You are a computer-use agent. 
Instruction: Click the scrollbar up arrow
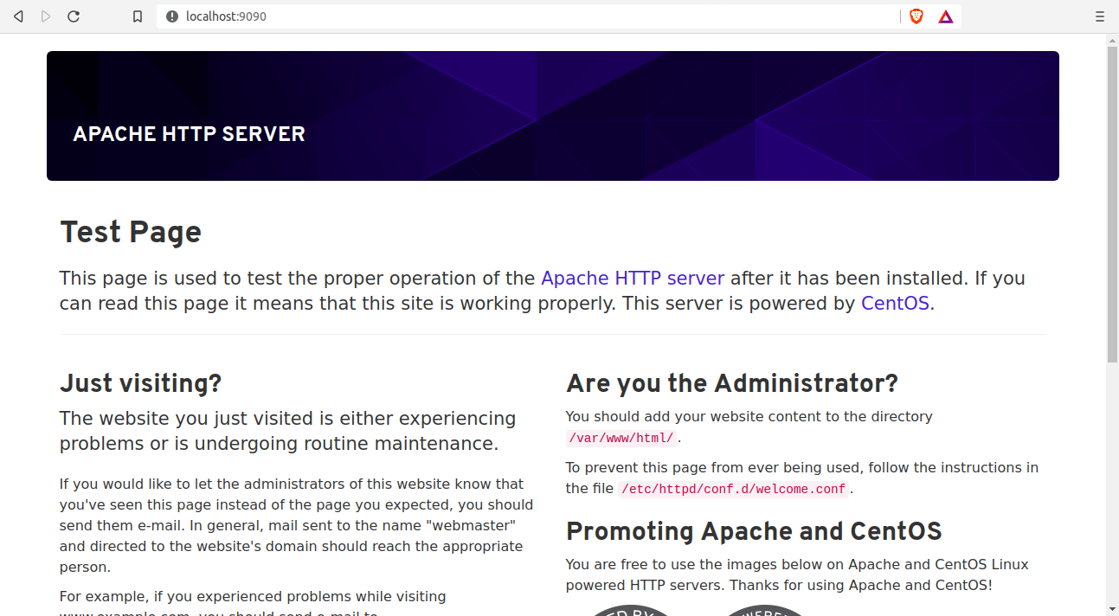click(x=1112, y=40)
